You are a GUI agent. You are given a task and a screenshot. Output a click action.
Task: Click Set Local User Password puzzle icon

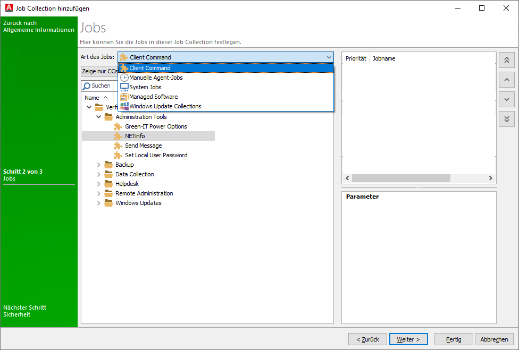118,155
